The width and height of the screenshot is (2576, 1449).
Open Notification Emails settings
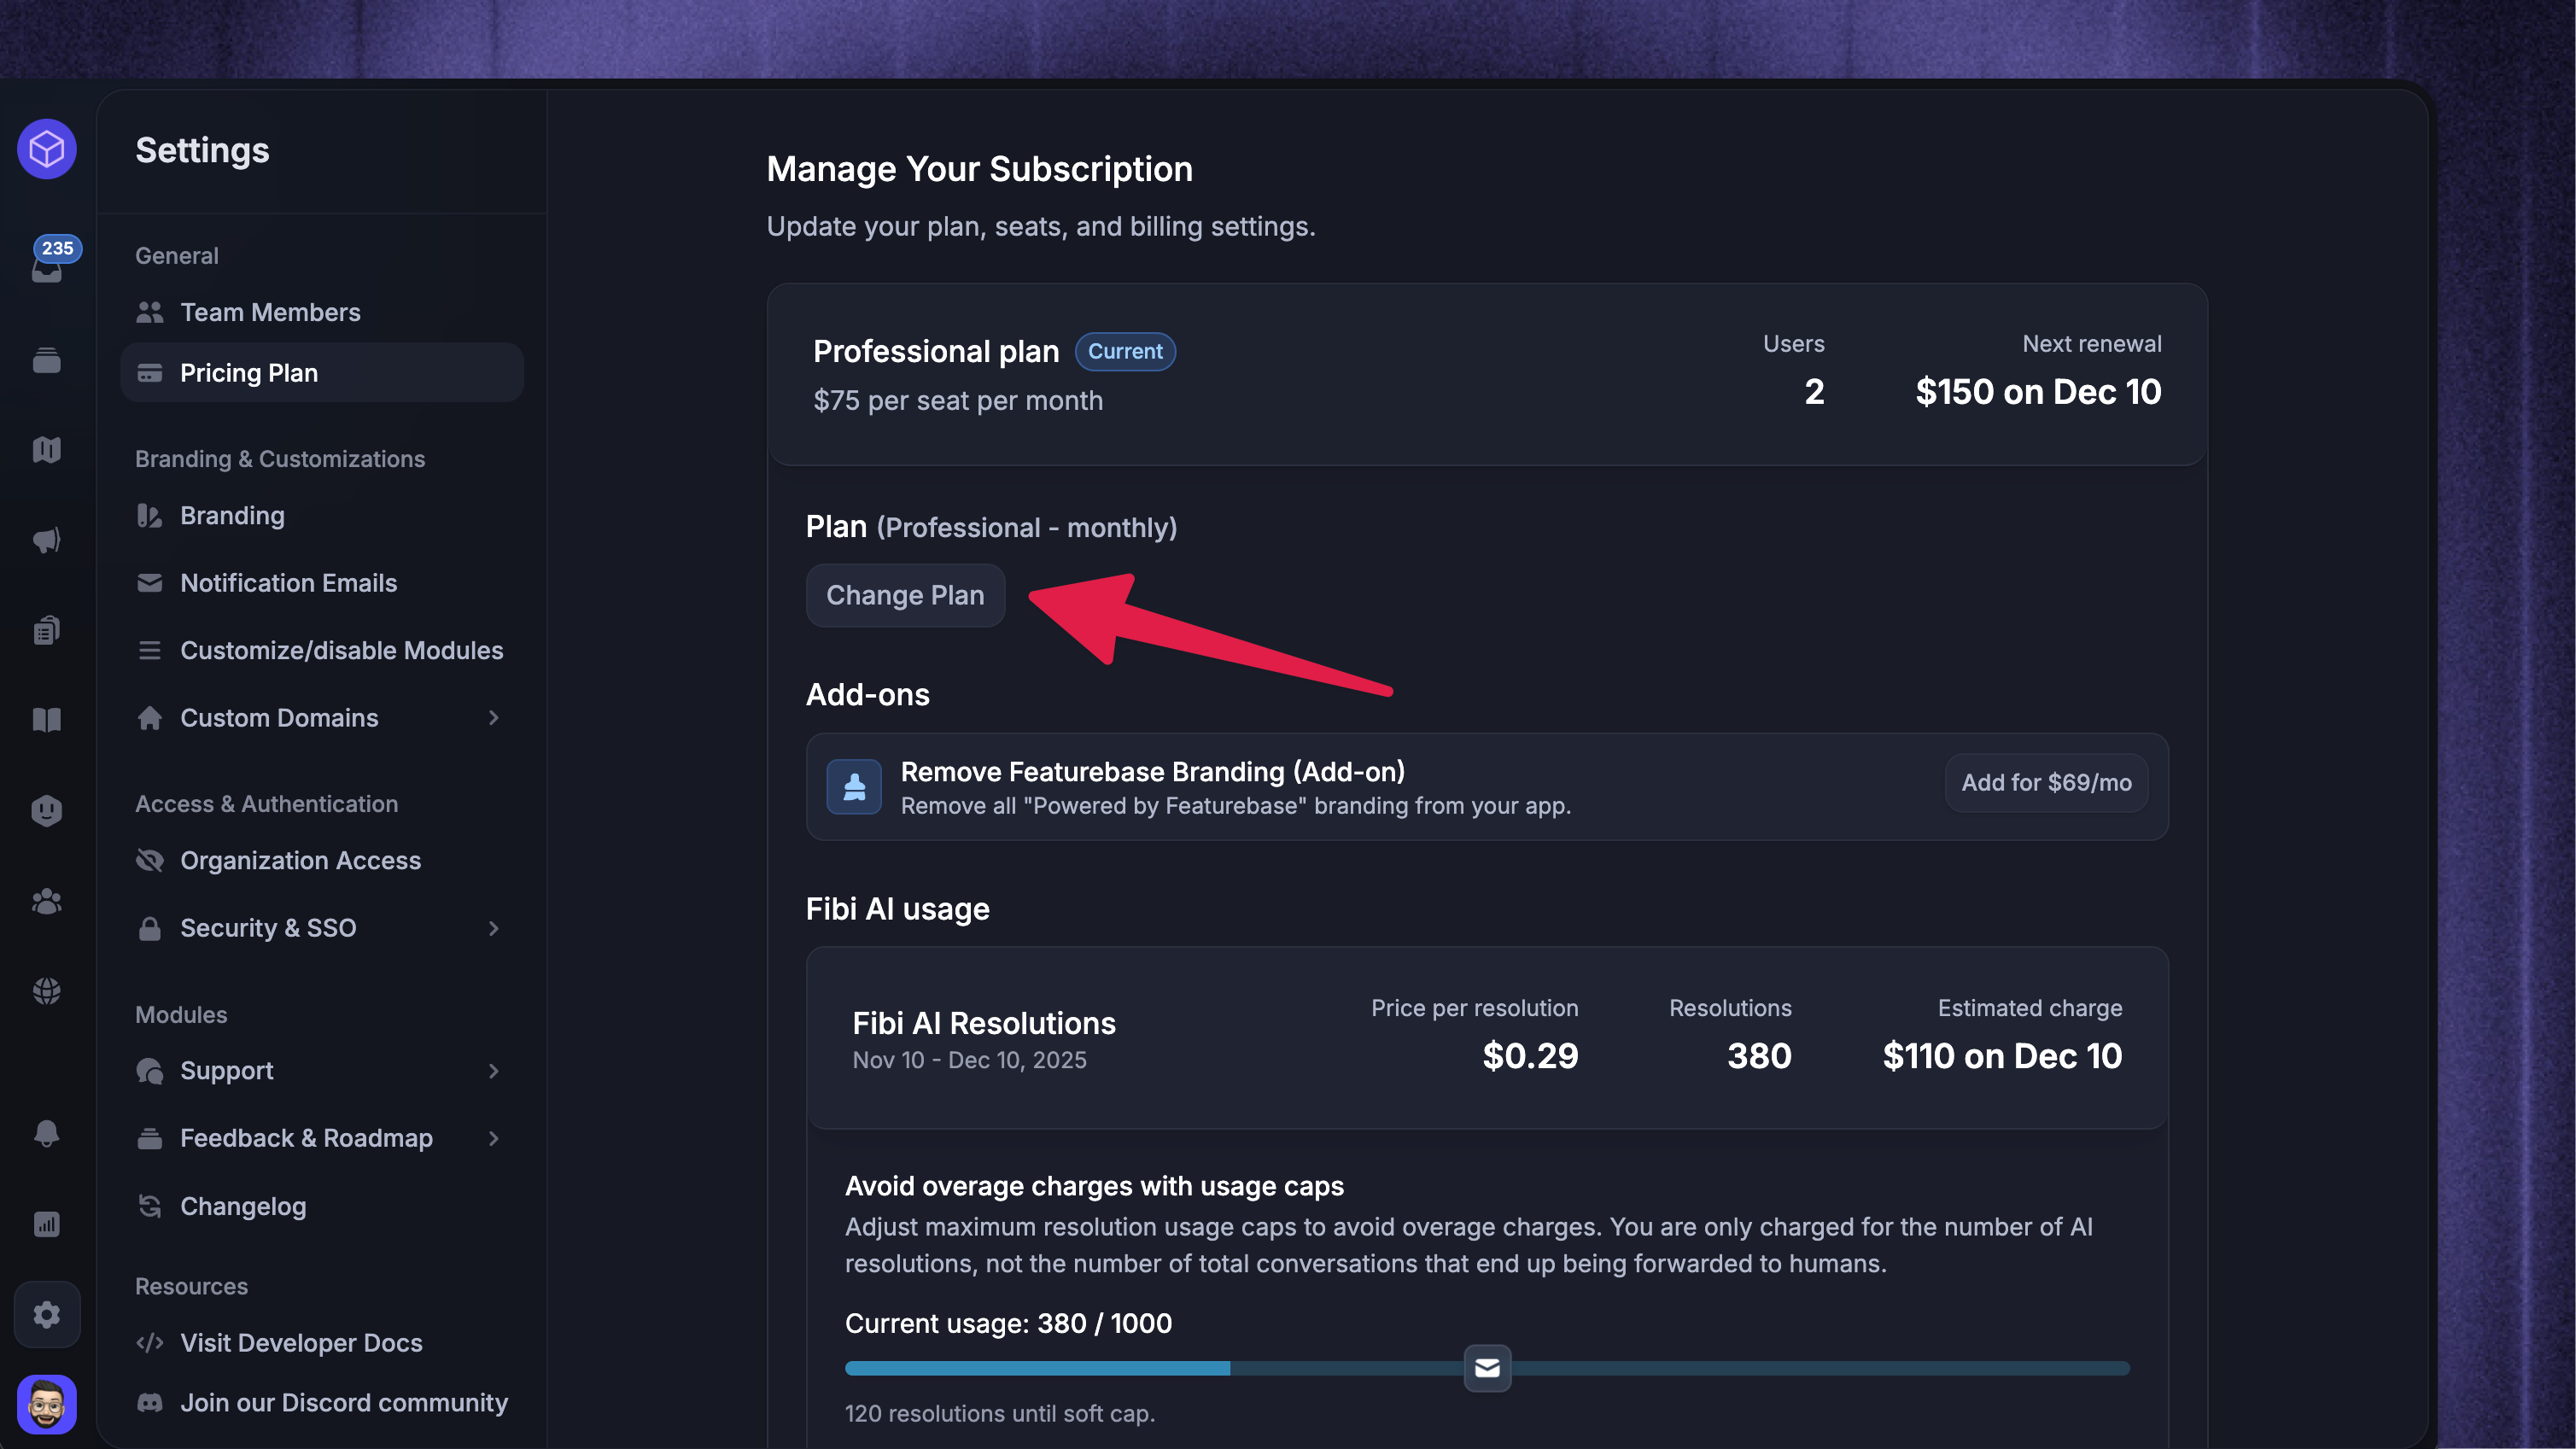coord(322,583)
